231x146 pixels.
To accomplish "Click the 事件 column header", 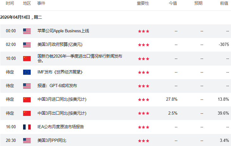I will [41, 3].
